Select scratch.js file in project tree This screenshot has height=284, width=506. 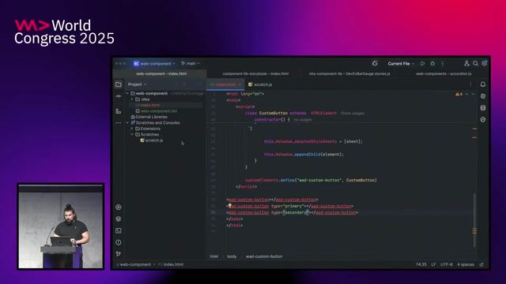pyautogui.click(x=154, y=140)
